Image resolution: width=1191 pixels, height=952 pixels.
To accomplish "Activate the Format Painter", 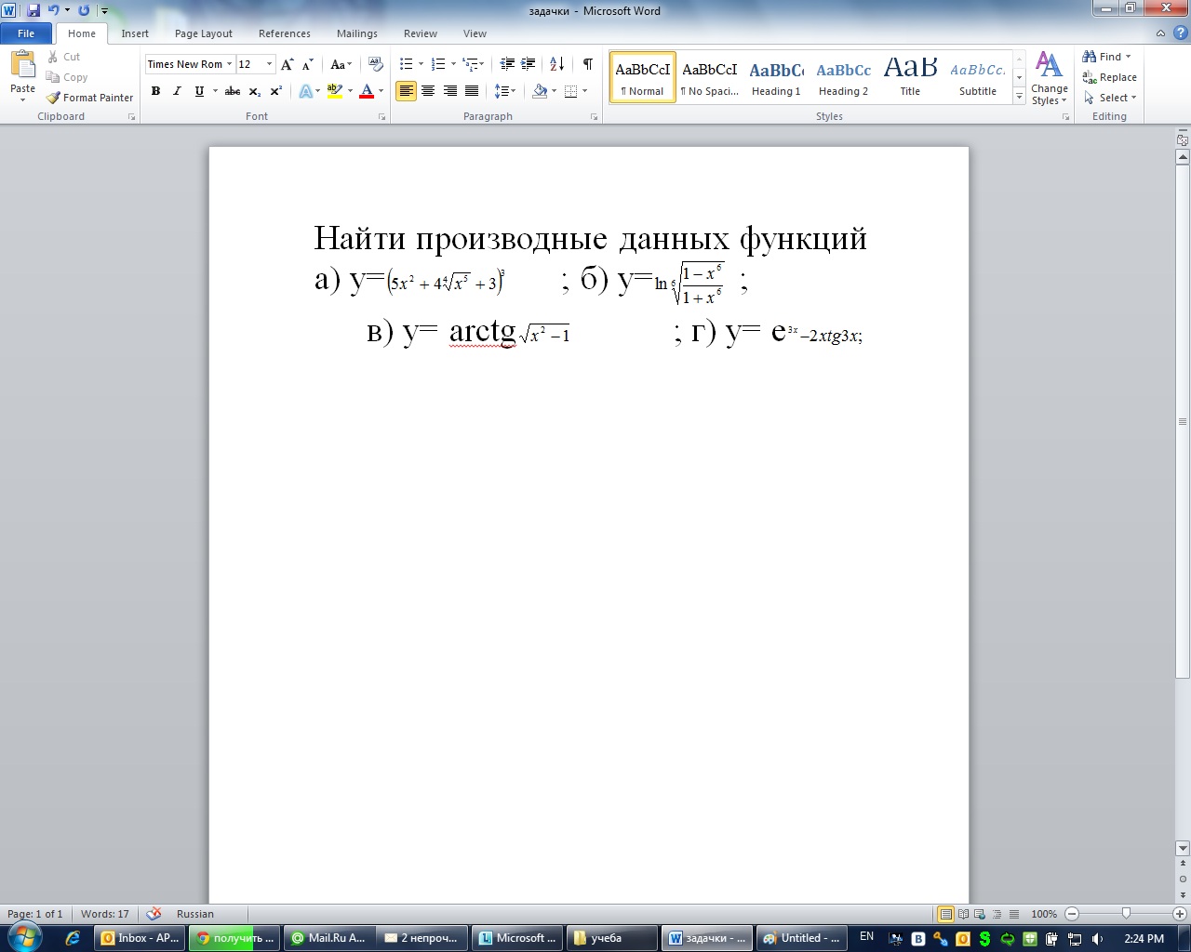I will pos(89,97).
